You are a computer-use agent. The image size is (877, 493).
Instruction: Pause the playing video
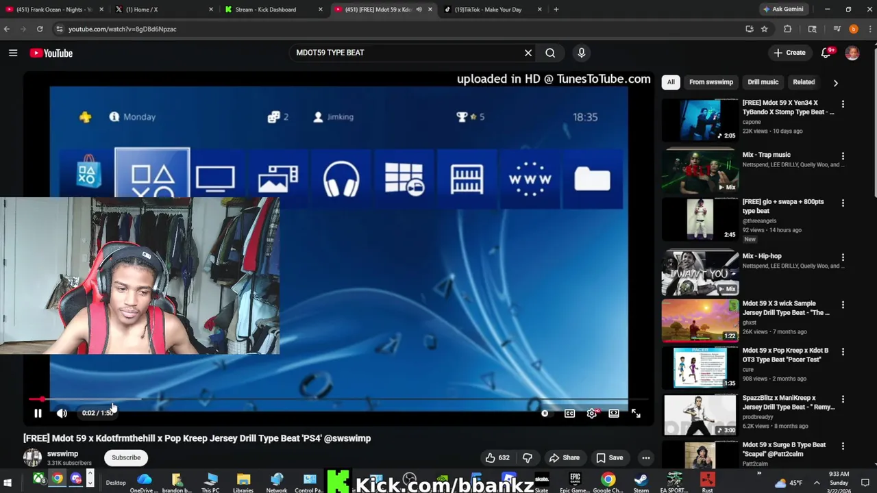(38, 413)
